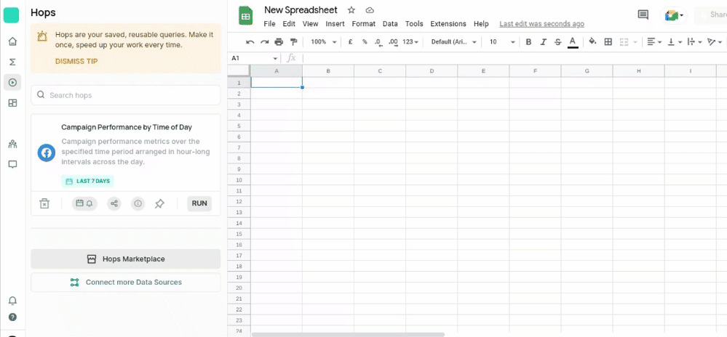The height and width of the screenshot is (337, 727).
Task: Open the comment history icon
Action: [x=643, y=15]
